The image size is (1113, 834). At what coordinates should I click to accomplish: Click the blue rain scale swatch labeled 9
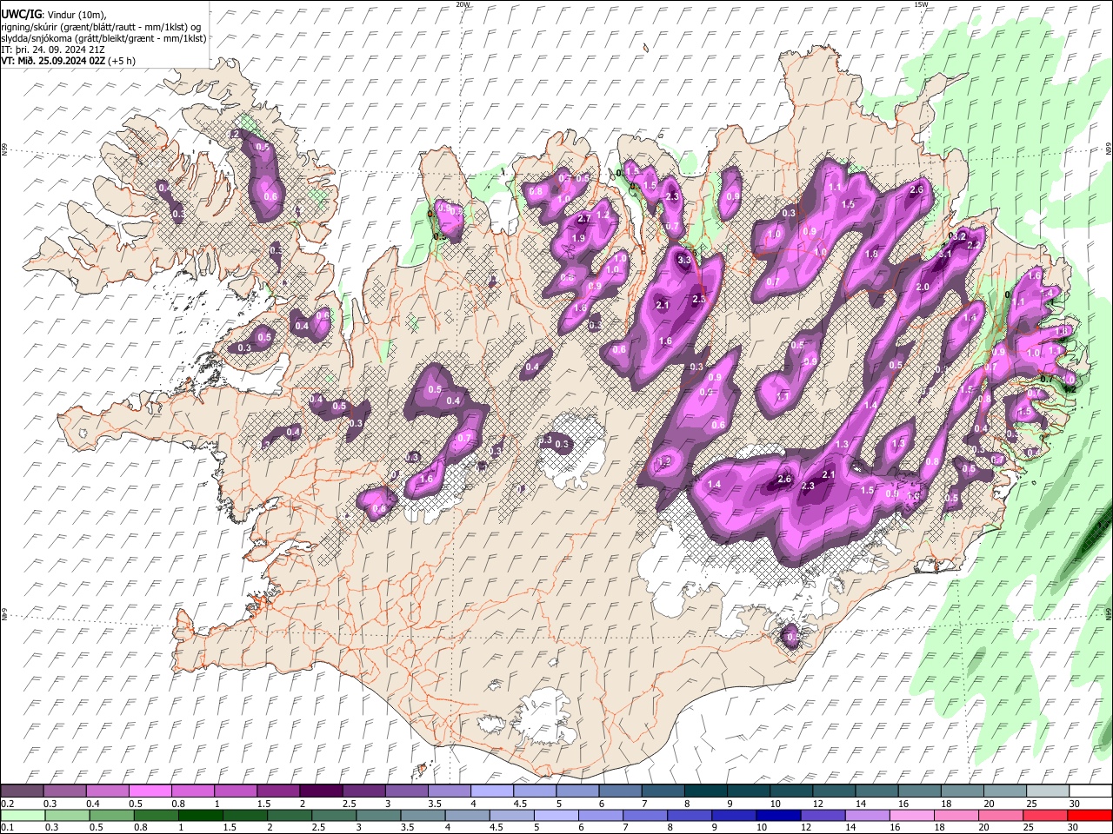click(732, 815)
